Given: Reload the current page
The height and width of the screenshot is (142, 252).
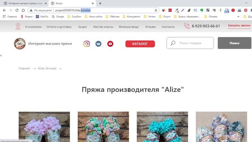Looking at the screenshot, I should [x=17, y=10].
